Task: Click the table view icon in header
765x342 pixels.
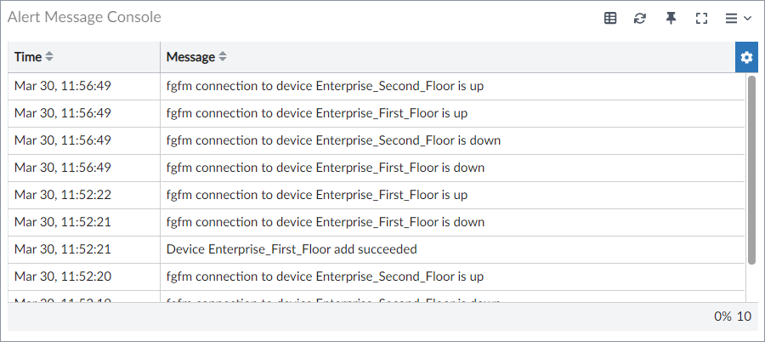Action: (610, 18)
